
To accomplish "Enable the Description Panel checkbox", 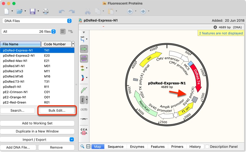I will (x=207, y=146).
